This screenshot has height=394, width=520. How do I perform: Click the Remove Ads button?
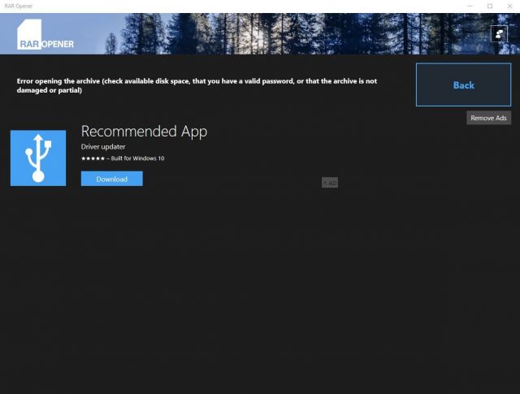click(x=488, y=118)
